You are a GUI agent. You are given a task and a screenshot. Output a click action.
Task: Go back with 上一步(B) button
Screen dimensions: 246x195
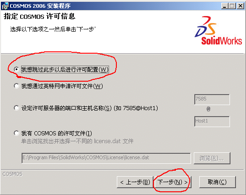click(x=135, y=182)
